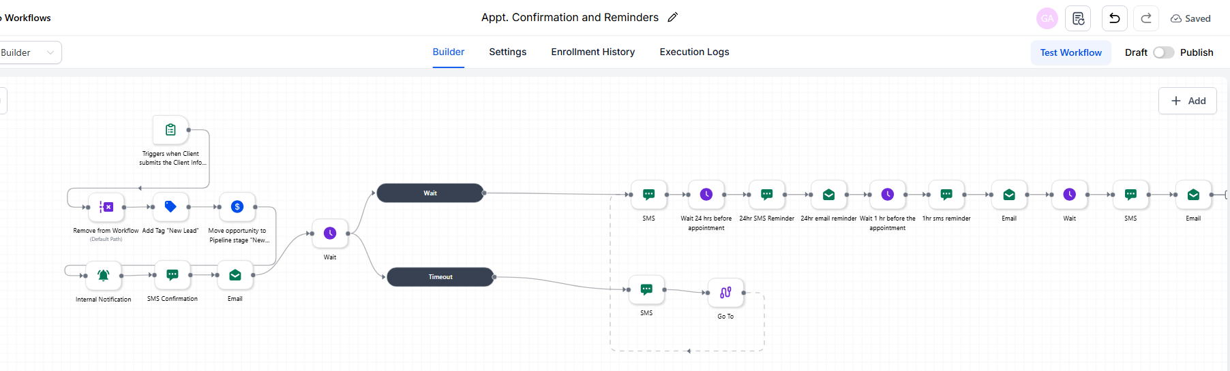
Task: Redo the last undone change
Action: [1146, 18]
